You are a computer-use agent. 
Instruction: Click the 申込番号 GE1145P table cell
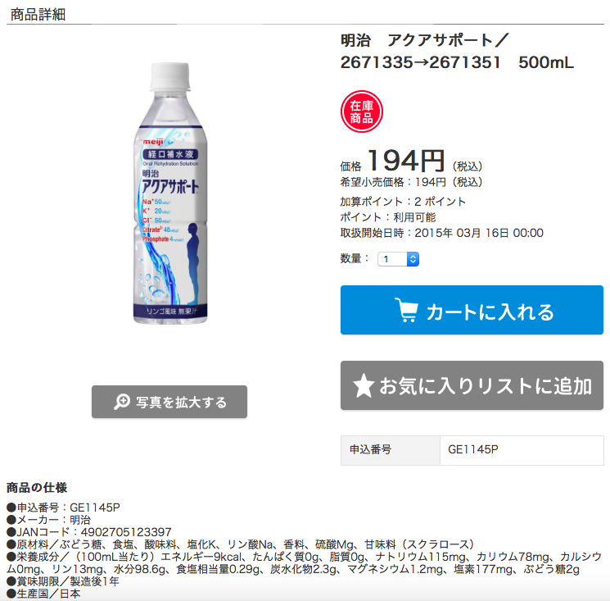coord(522,450)
